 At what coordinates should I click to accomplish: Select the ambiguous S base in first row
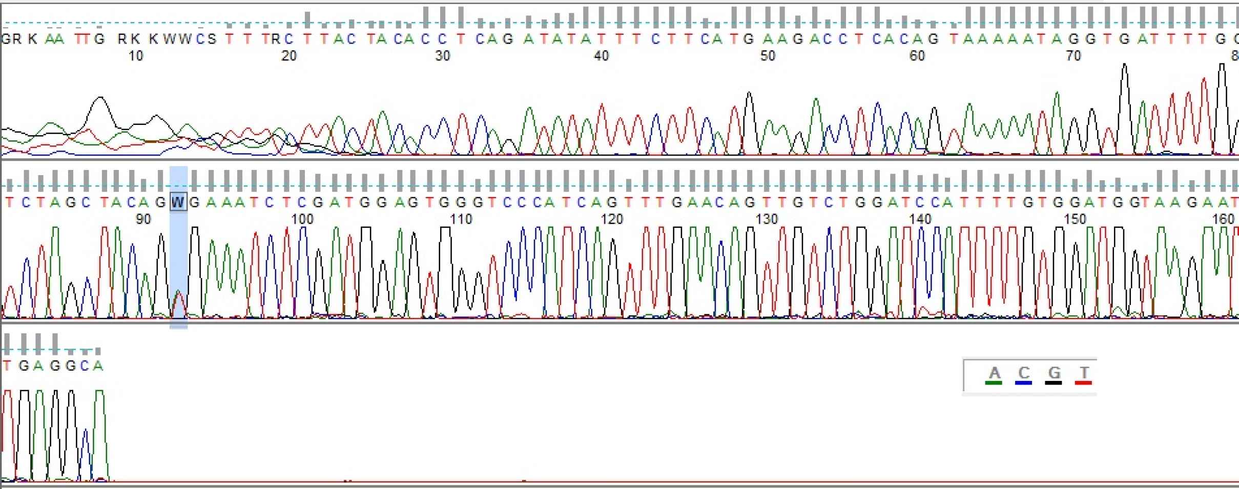tap(213, 39)
